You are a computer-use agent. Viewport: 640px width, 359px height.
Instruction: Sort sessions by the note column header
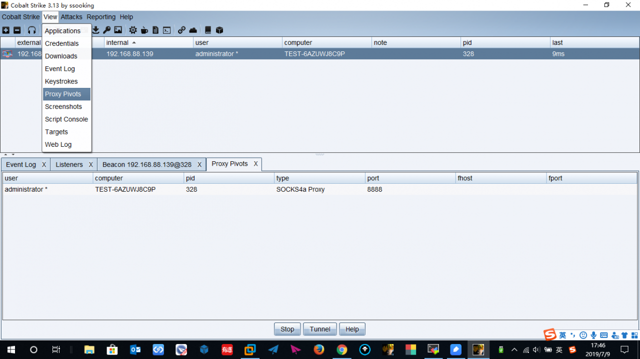pos(416,42)
